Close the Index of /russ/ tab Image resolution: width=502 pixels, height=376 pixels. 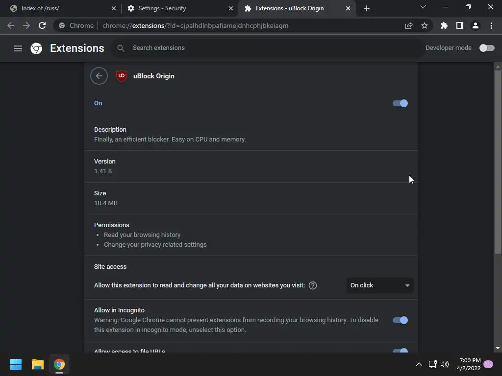114,8
